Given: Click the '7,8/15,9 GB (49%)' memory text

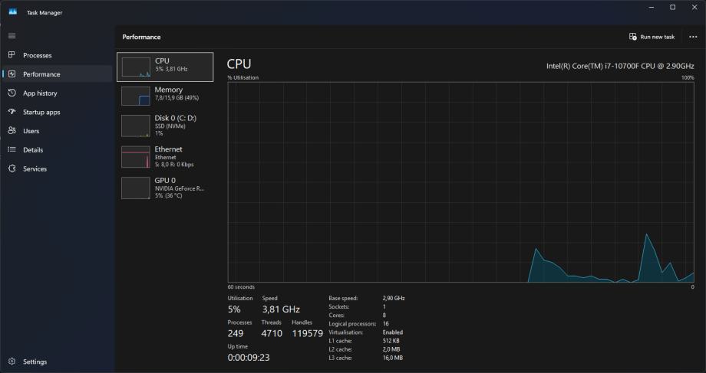Looking at the screenshot, I should point(176,97).
